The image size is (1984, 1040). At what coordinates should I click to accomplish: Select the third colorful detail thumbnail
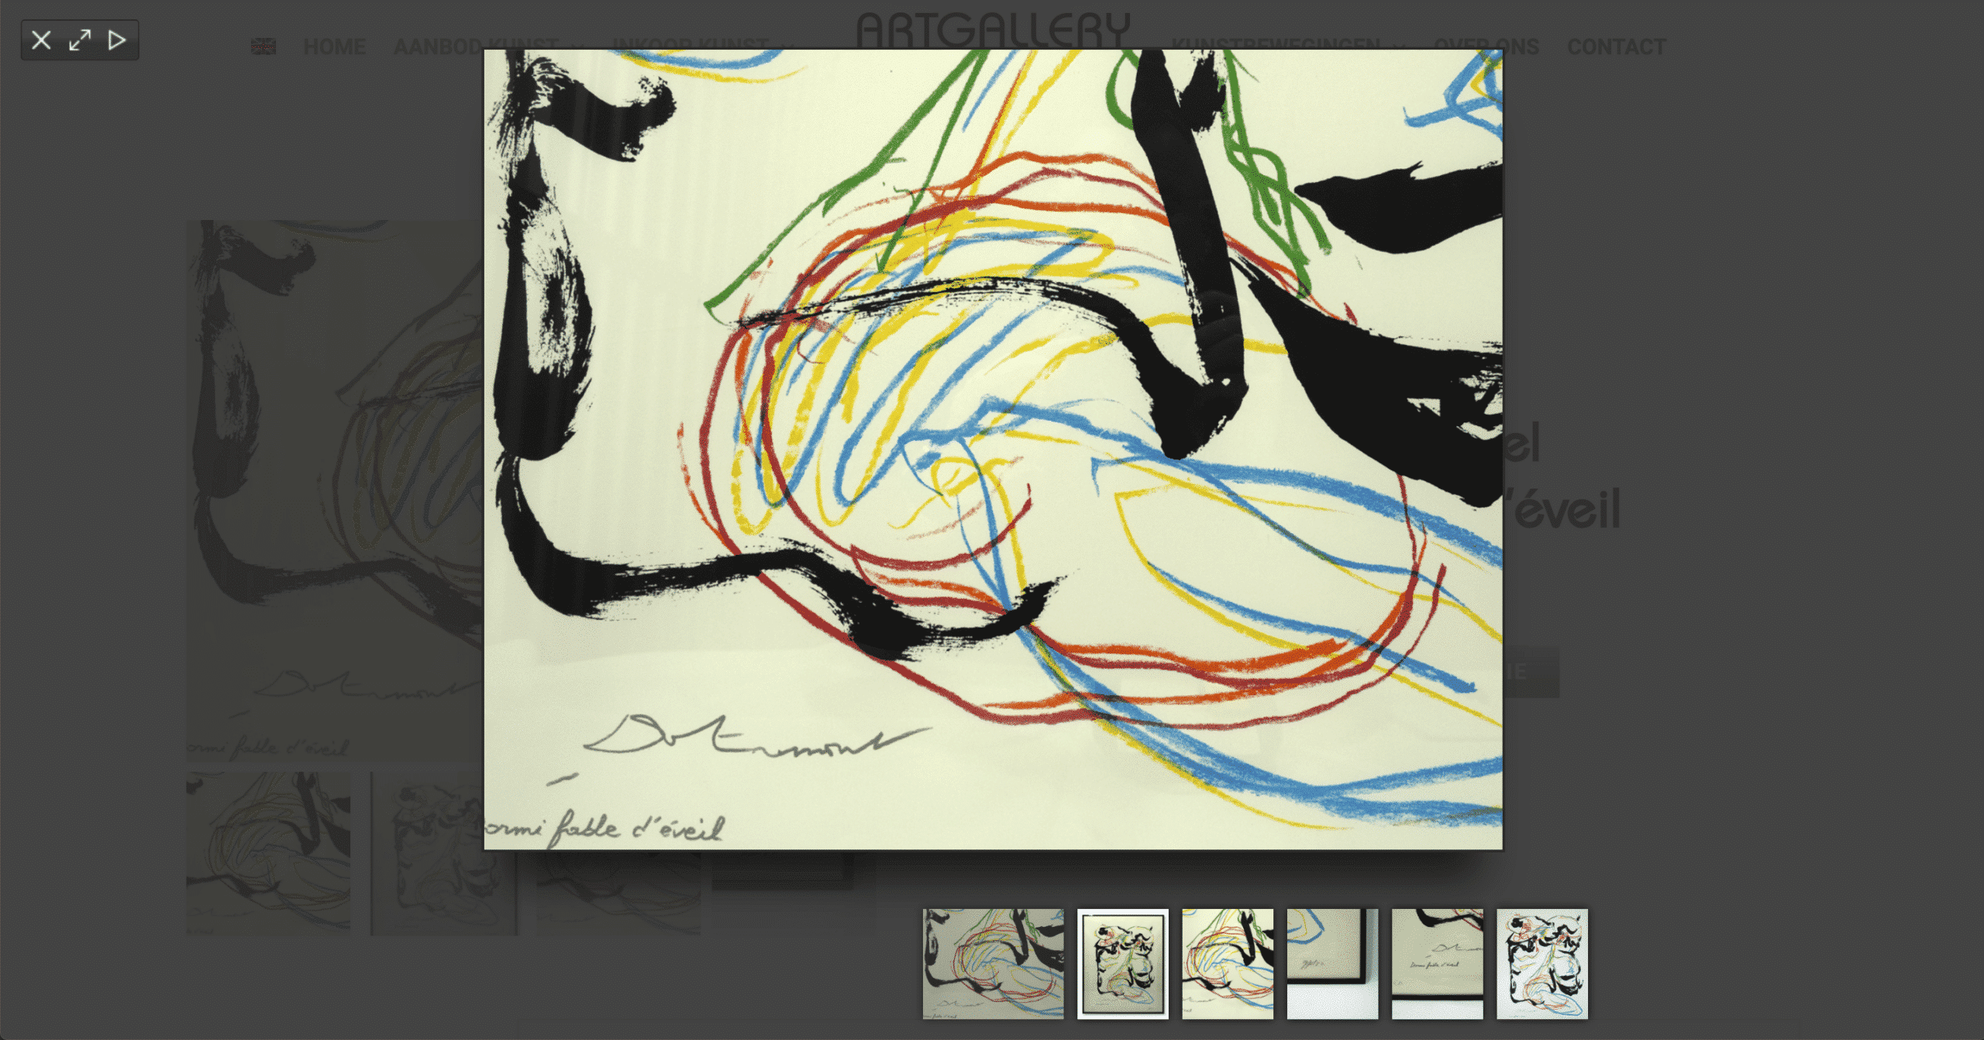pos(1228,964)
